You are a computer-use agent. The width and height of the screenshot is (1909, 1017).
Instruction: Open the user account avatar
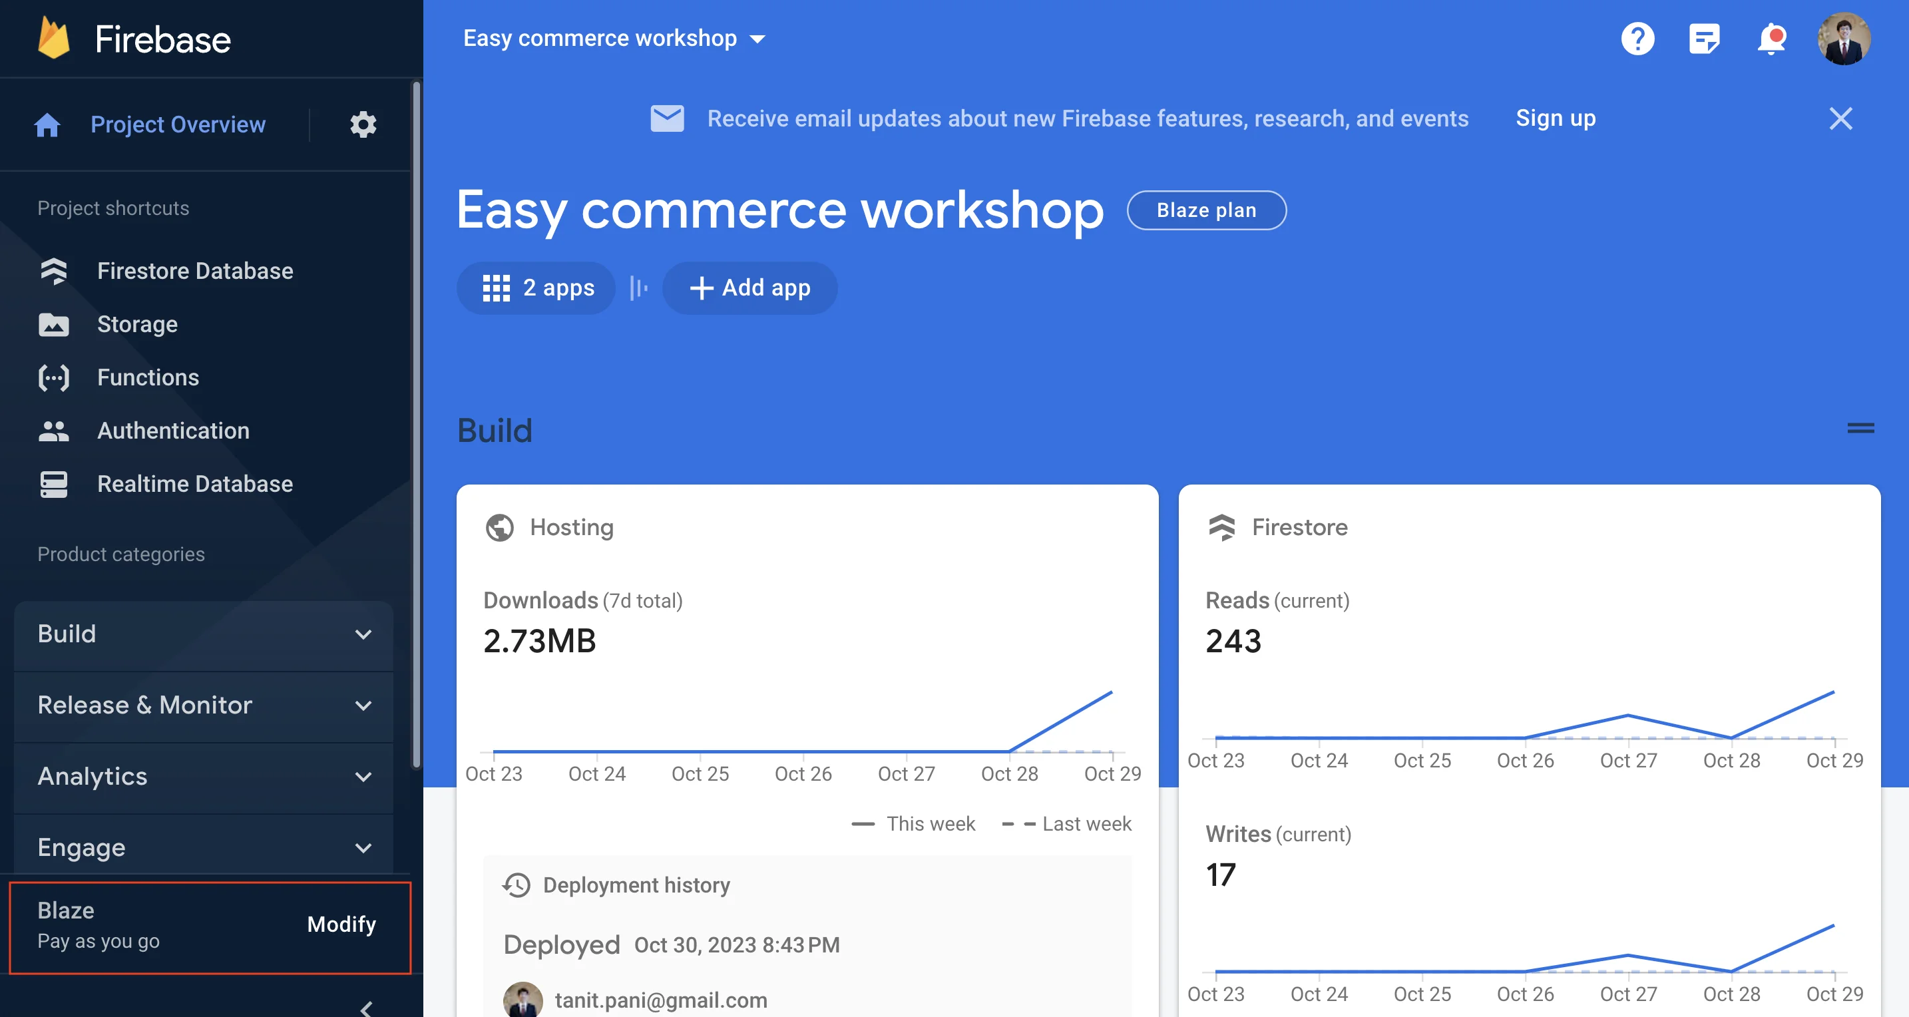coord(1843,39)
